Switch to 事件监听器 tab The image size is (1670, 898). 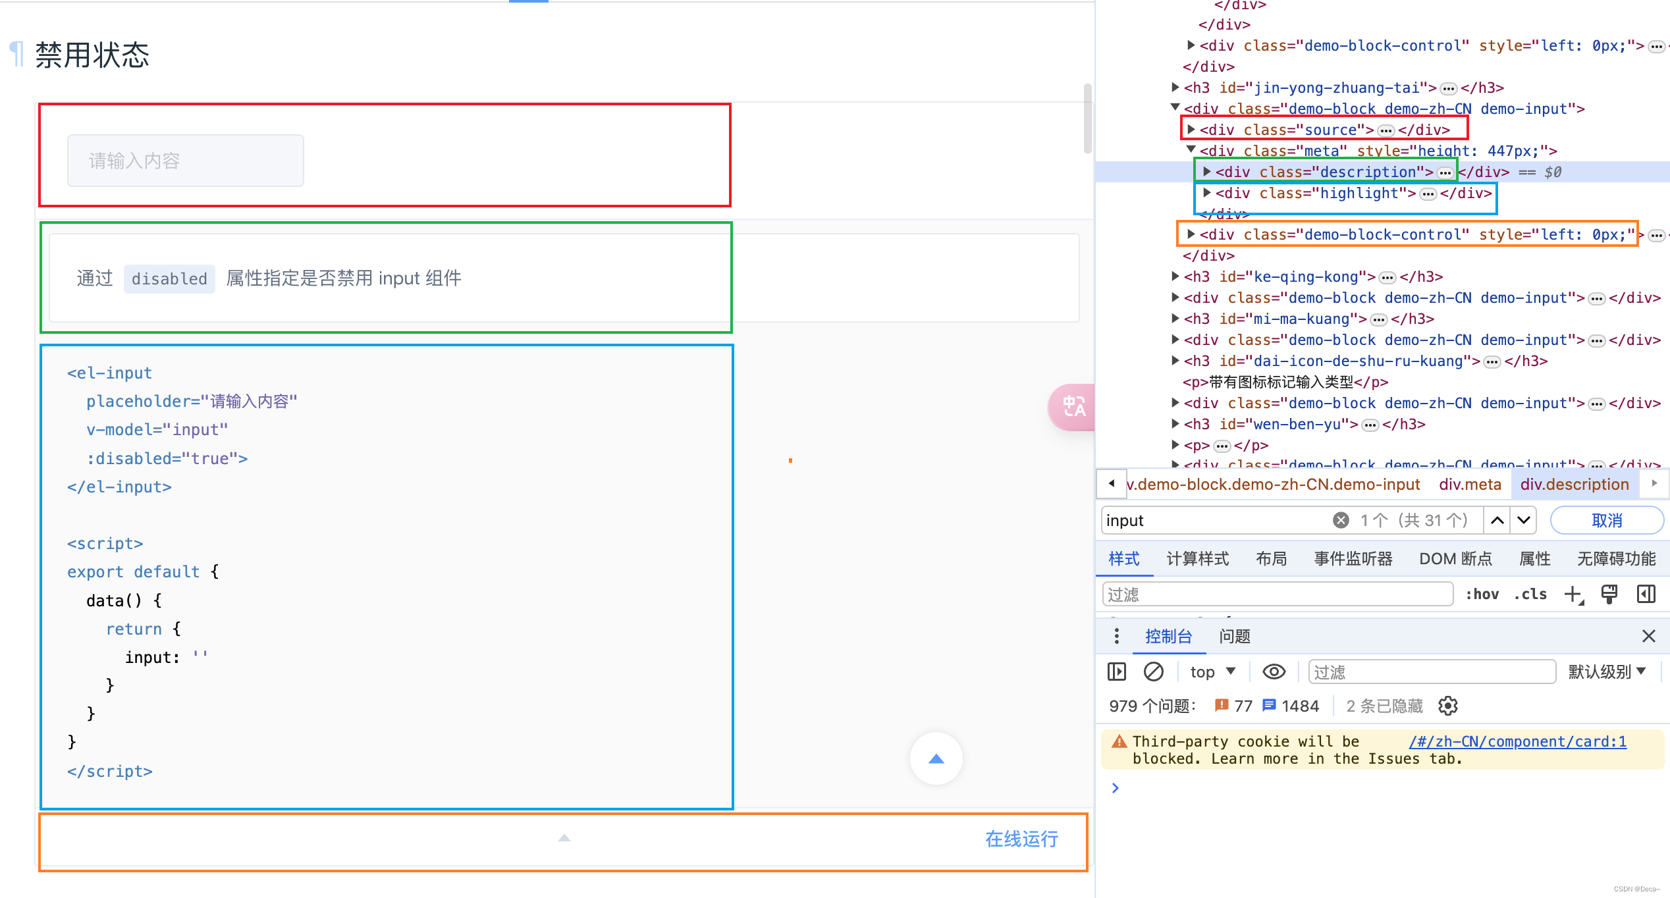[1353, 558]
